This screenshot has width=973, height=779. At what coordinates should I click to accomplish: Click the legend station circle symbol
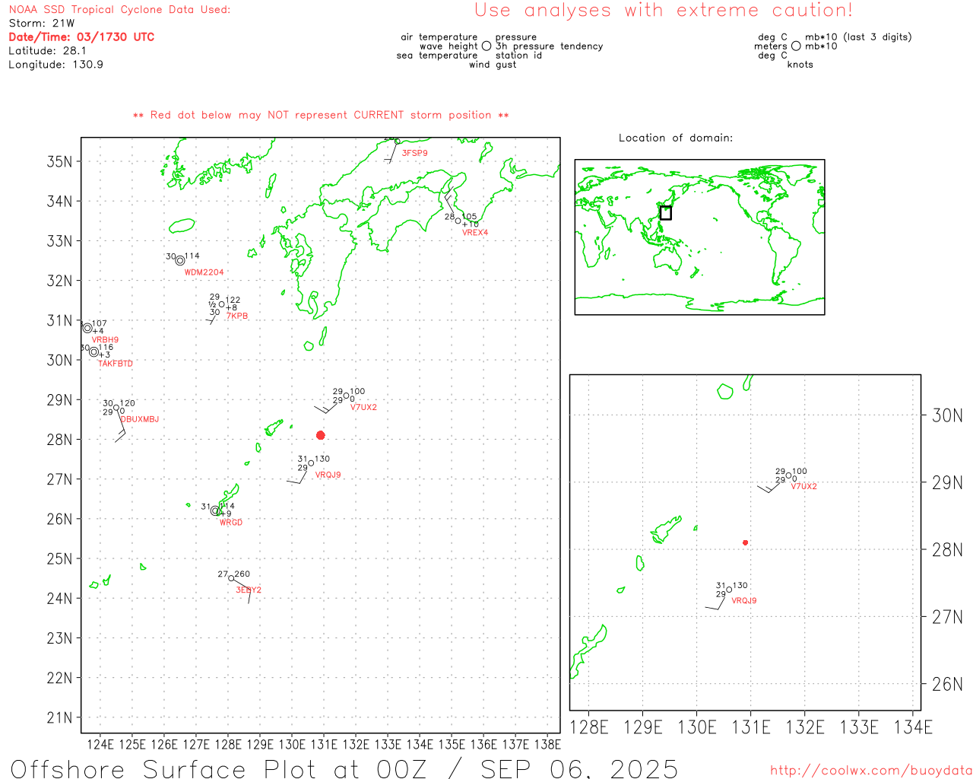point(486,46)
